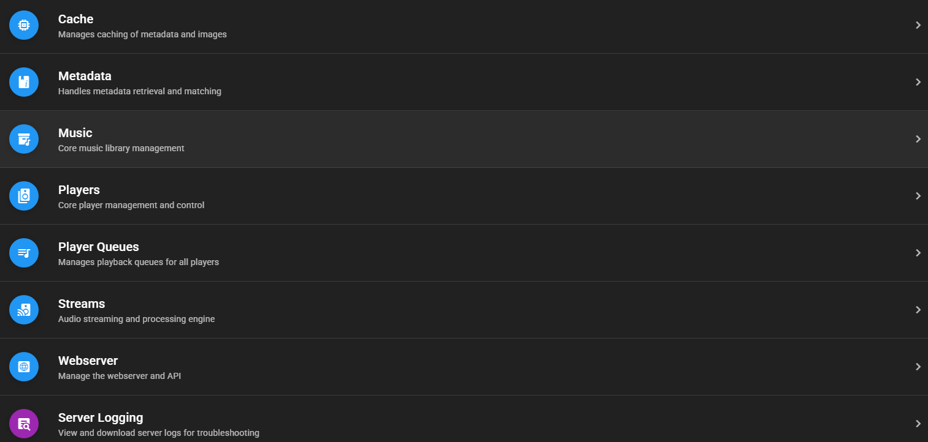
Task: Open Music core library management description
Action: coord(121,148)
